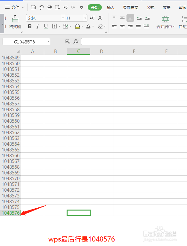
Task: Click the 合并居中 merge icon
Action: 166,19
